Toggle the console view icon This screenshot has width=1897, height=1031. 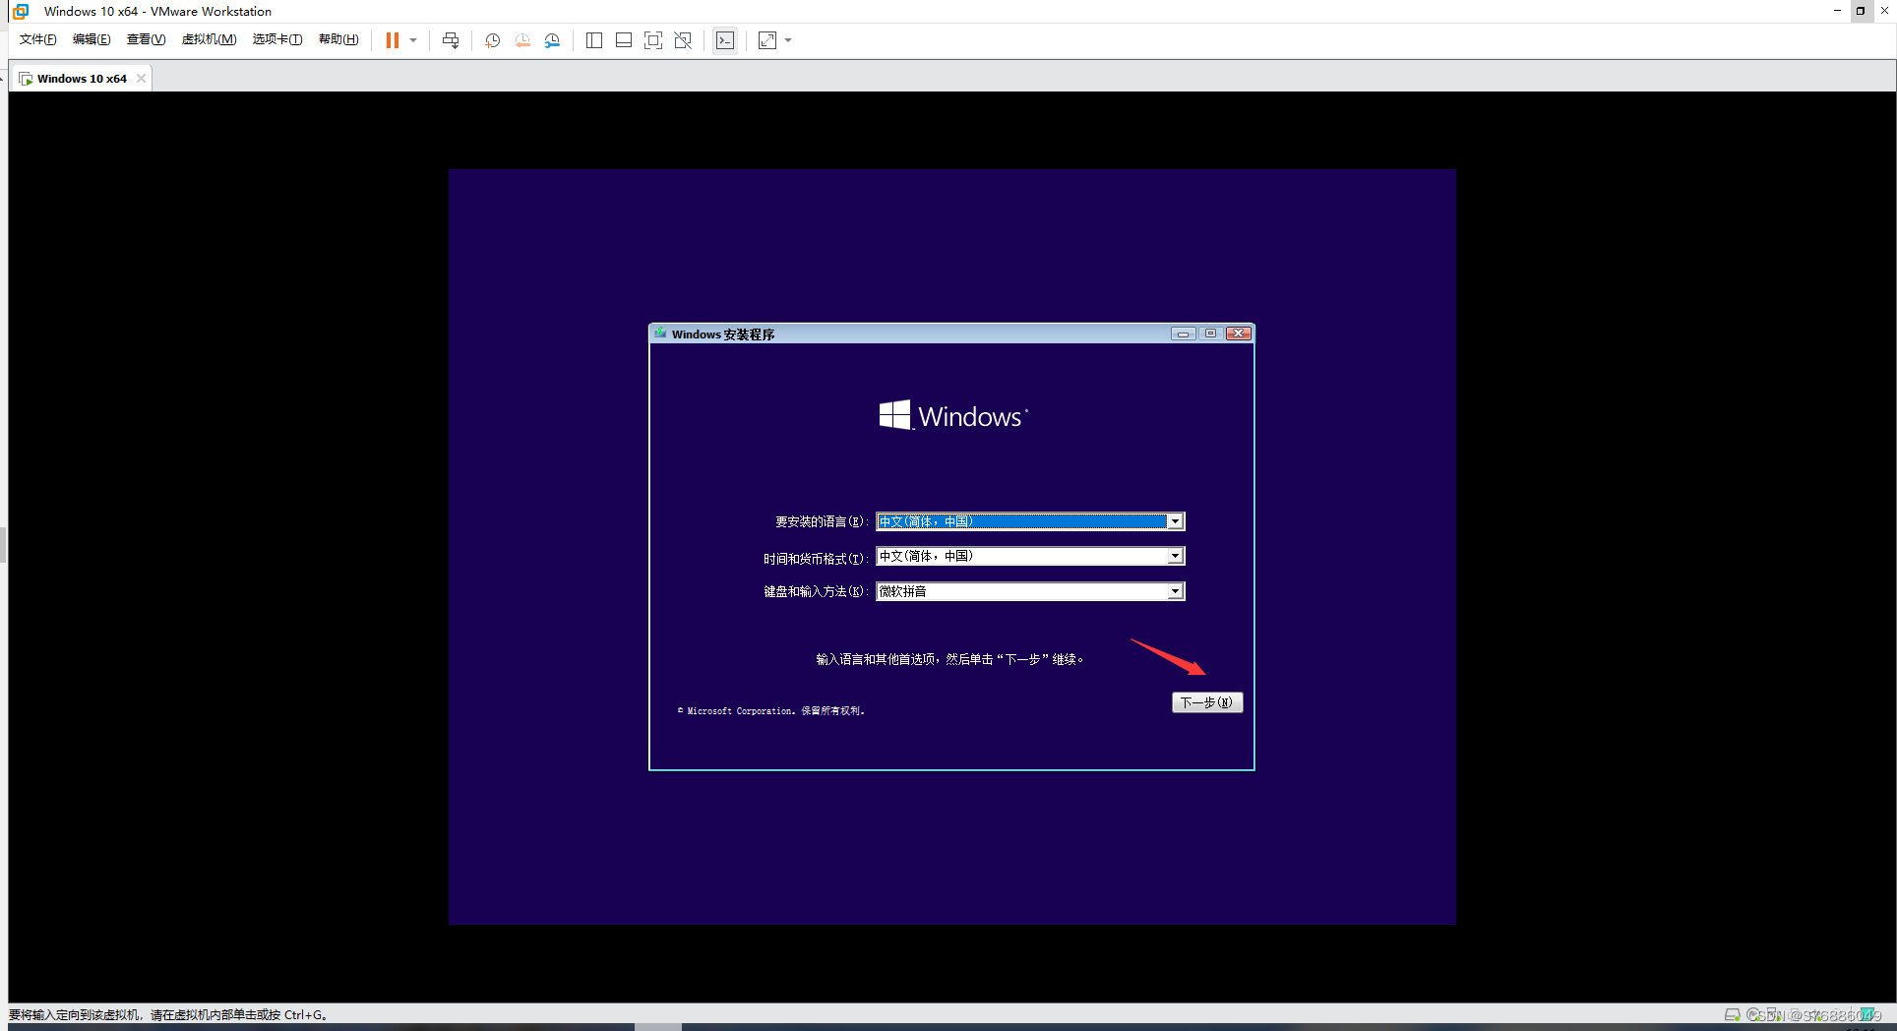coord(725,40)
